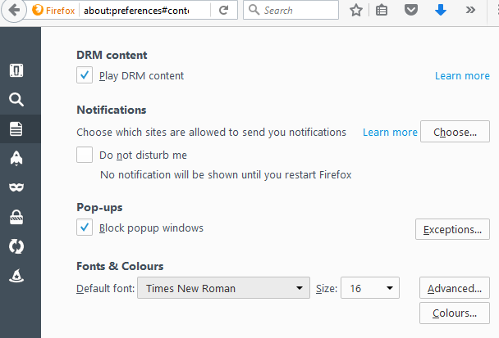Click the bookmark star icon in toolbar
Image resolution: width=499 pixels, height=338 pixels.
pyautogui.click(x=356, y=10)
